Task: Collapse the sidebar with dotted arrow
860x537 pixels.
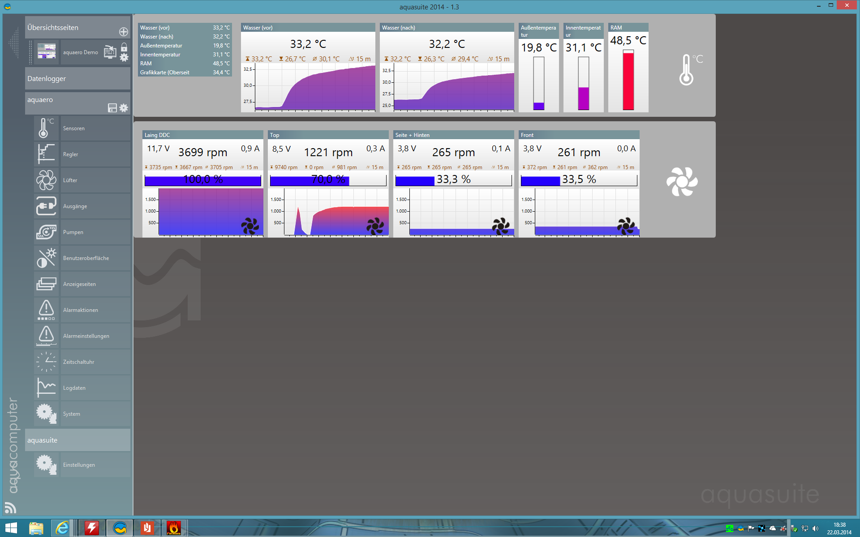Action: click(13, 43)
